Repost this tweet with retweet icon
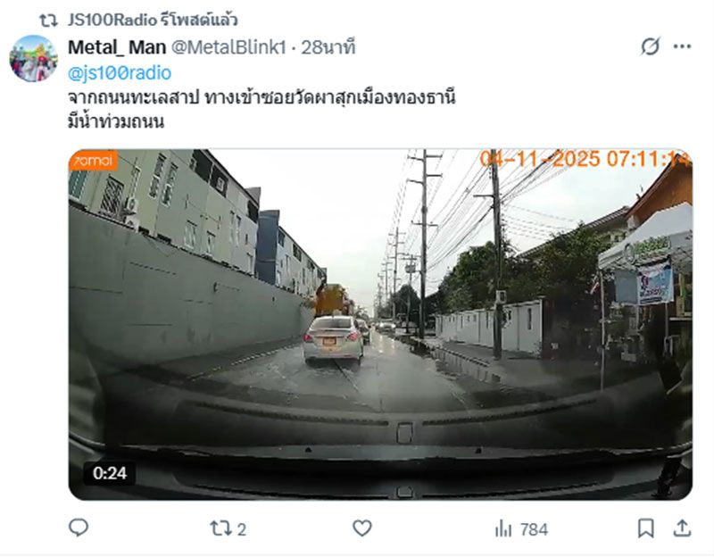Viewport: 714px width, 557px height. 220,528
